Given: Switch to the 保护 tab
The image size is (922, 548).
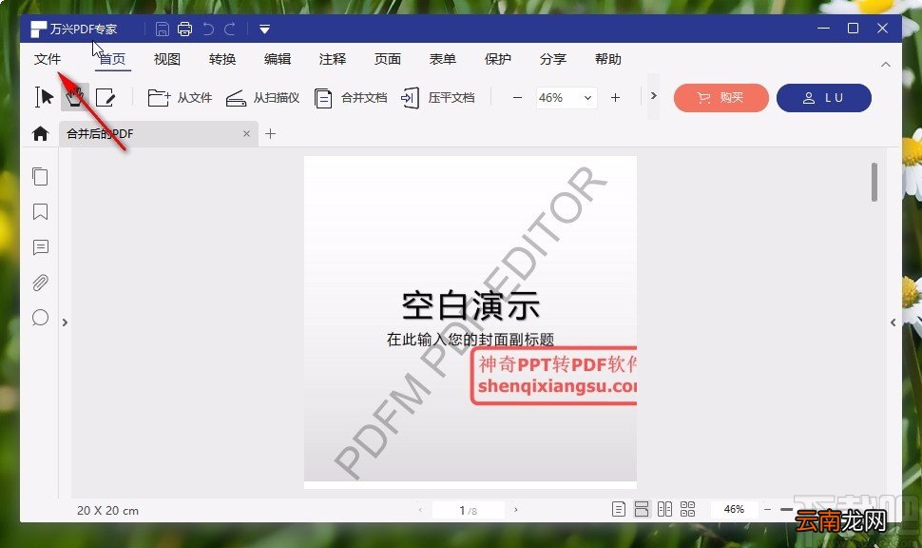Looking at the screenshot, I should [497, 59].
